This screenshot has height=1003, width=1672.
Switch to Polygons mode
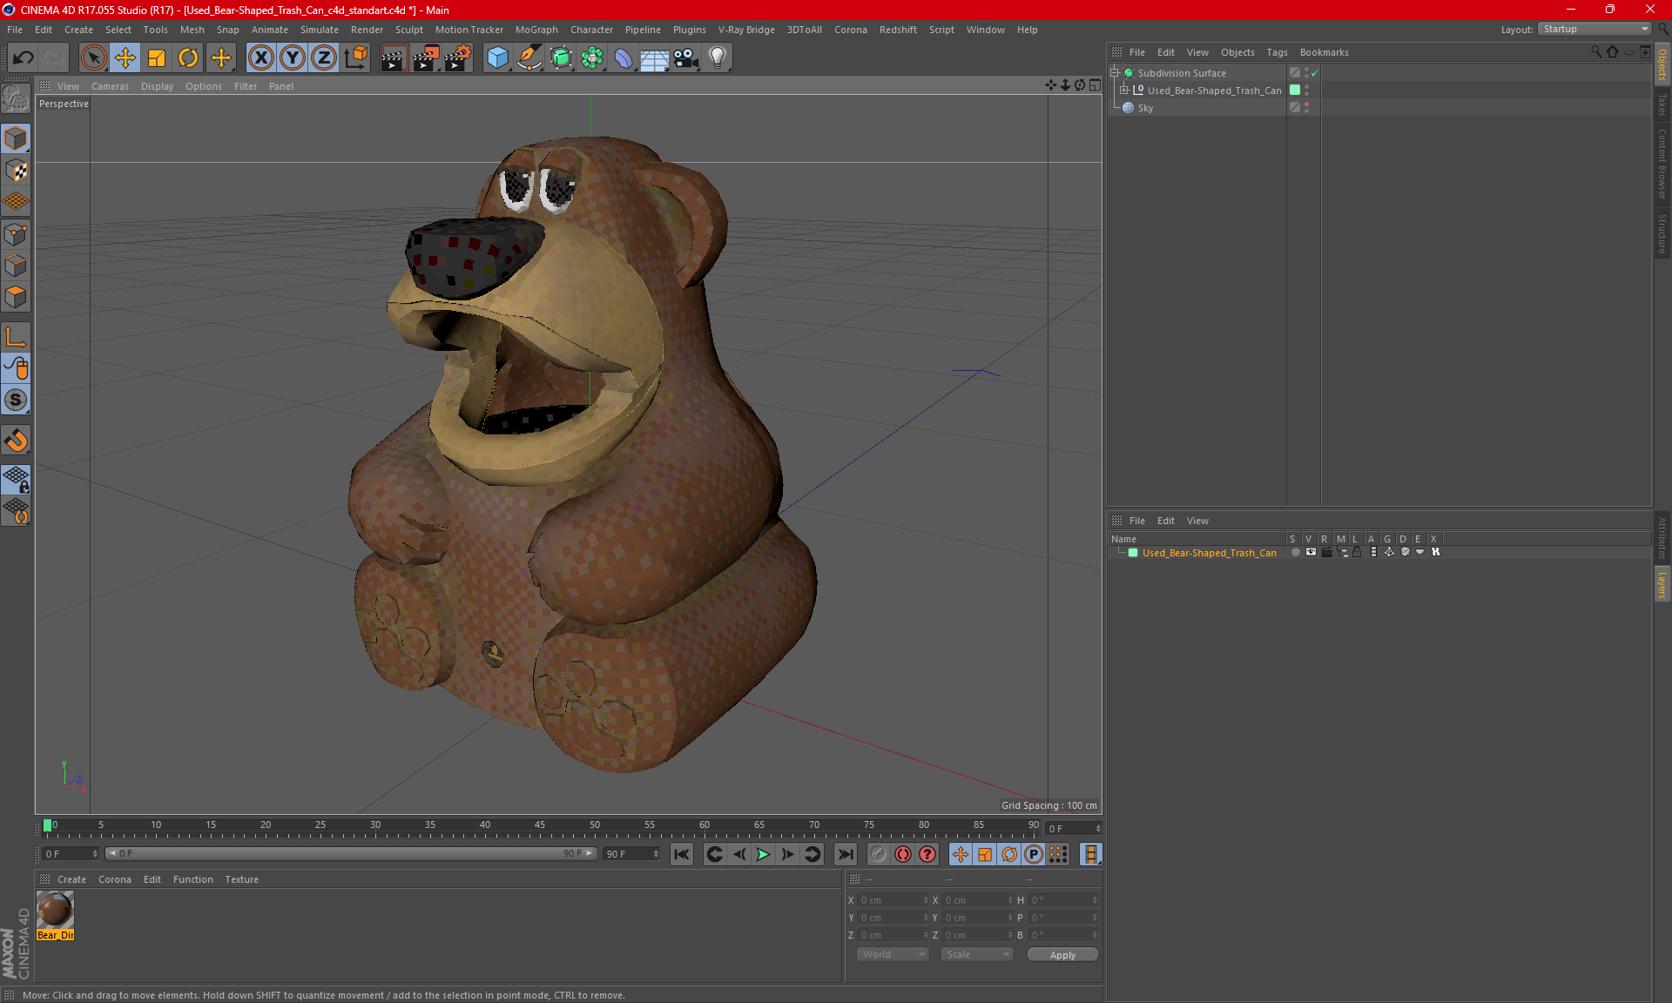point(16,297)
